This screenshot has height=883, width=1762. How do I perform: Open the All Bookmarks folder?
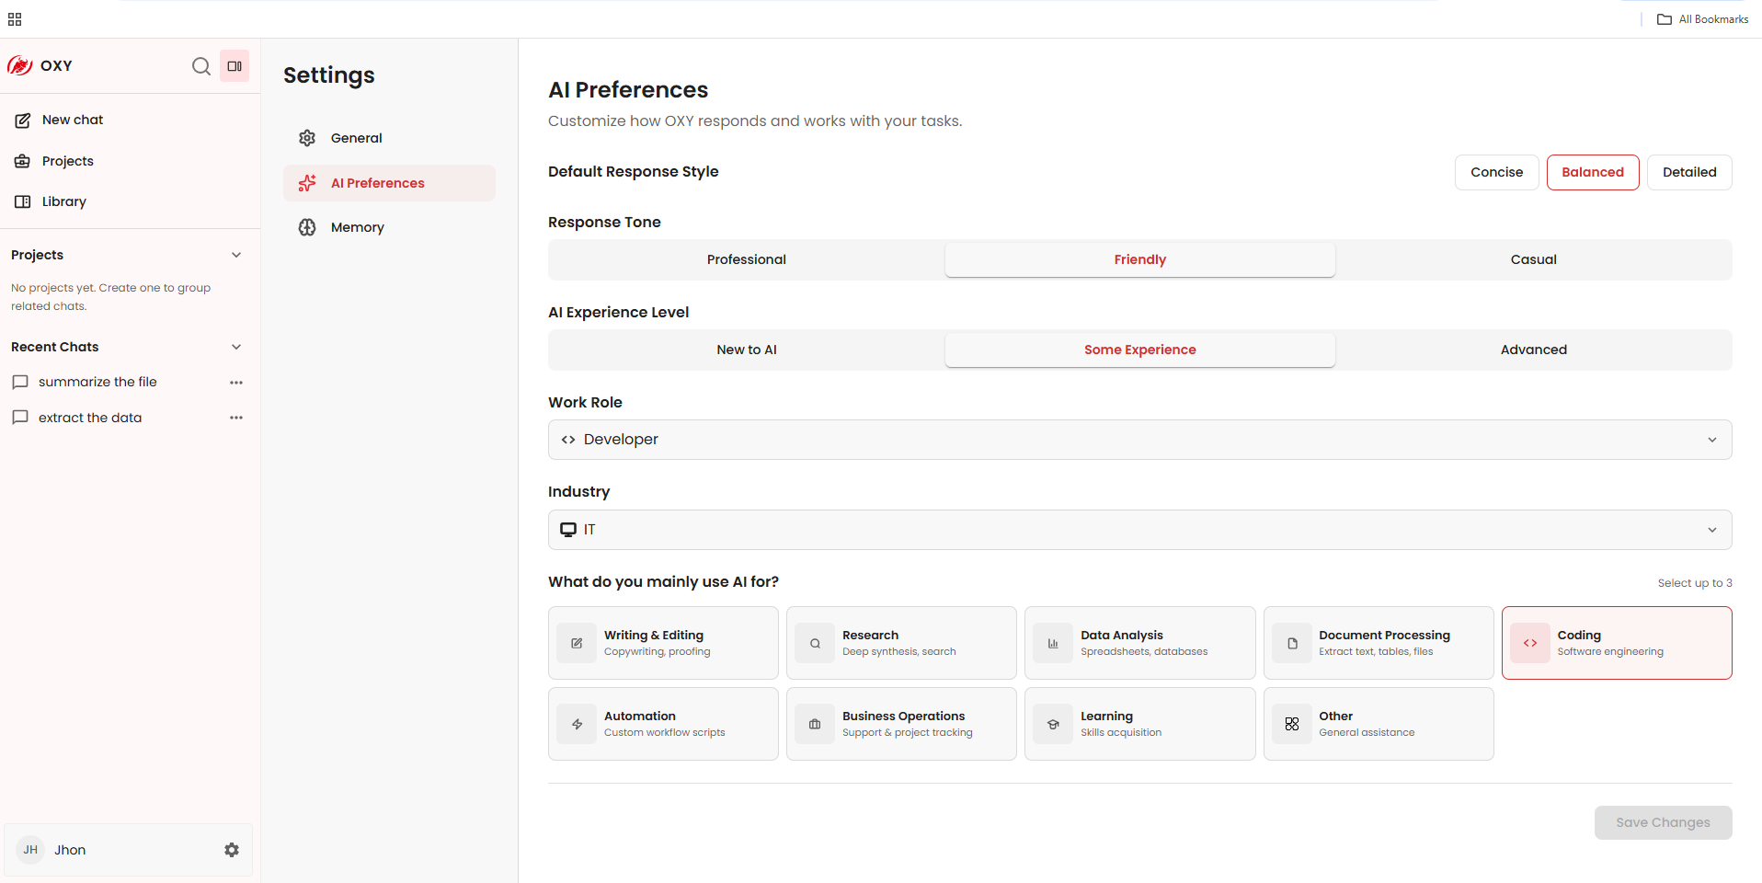(x=1703, y=19)
